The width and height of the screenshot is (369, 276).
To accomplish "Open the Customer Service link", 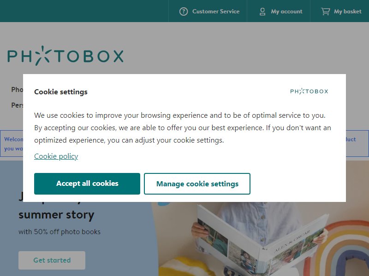I will tap(209, 11).
